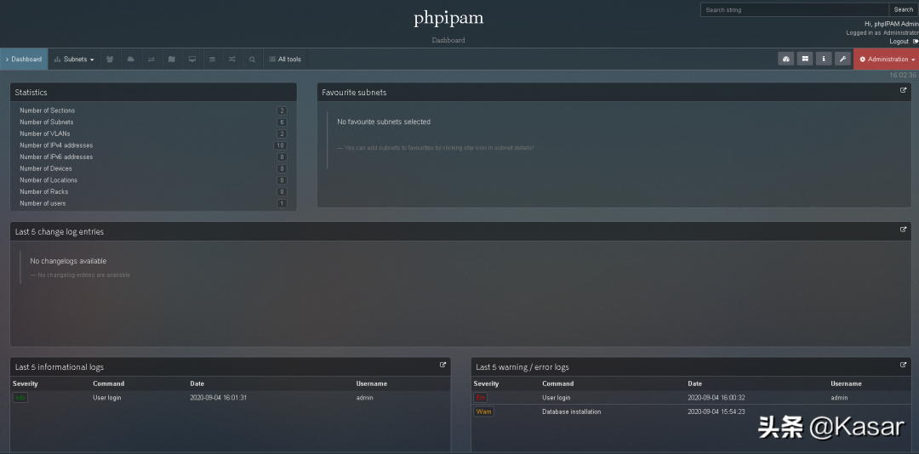The height and width of the screenshot is (454, 919).
Task: Click the devices monitor icon
Action: 191,60
